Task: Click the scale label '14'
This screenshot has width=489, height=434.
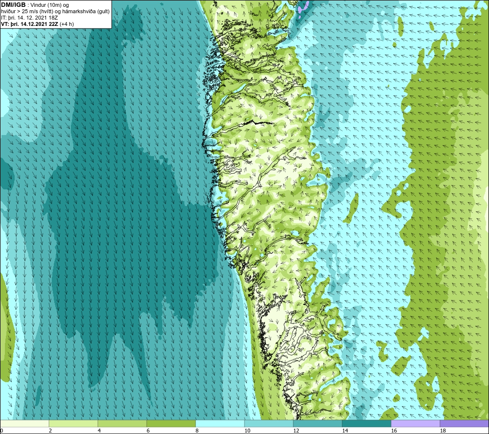Action: (345, 431)
